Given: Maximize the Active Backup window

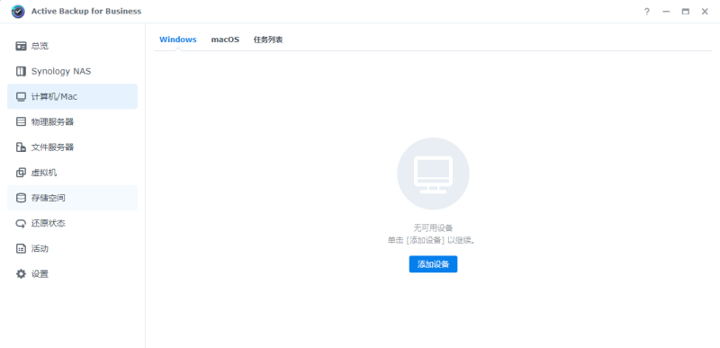Looking at the screenshot, I should (685, 12).
